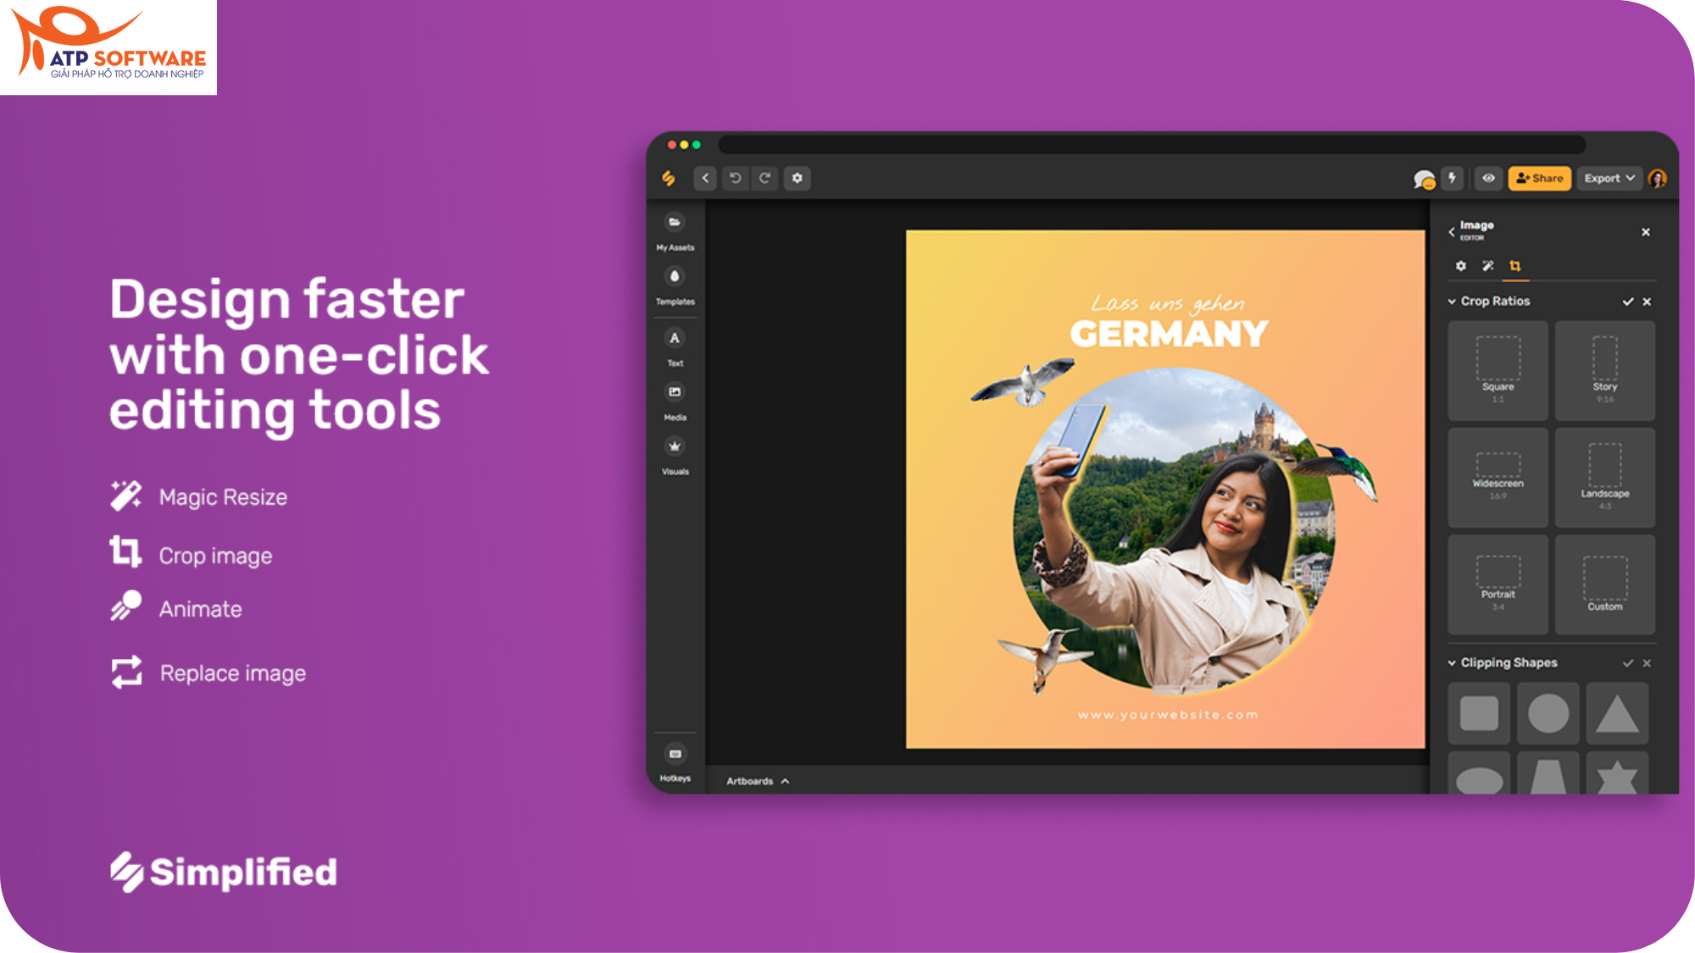Viewport: 1695px width, 953px height.
Task: Open the Visuals crown icon panel
Action: pos(675,446)
